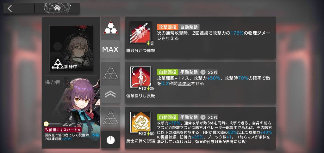Select third skill's empty mastery triangle

pos(110,117)
